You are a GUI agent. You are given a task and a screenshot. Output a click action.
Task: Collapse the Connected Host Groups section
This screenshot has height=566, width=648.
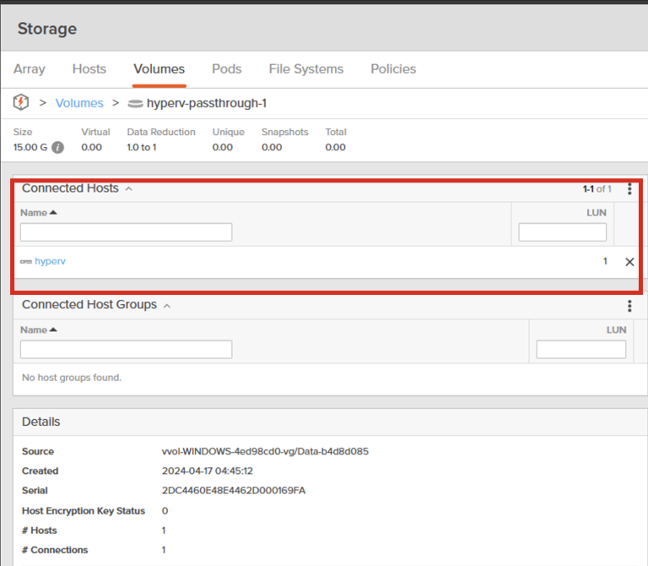pyautogui.click(x=167, y=306)
